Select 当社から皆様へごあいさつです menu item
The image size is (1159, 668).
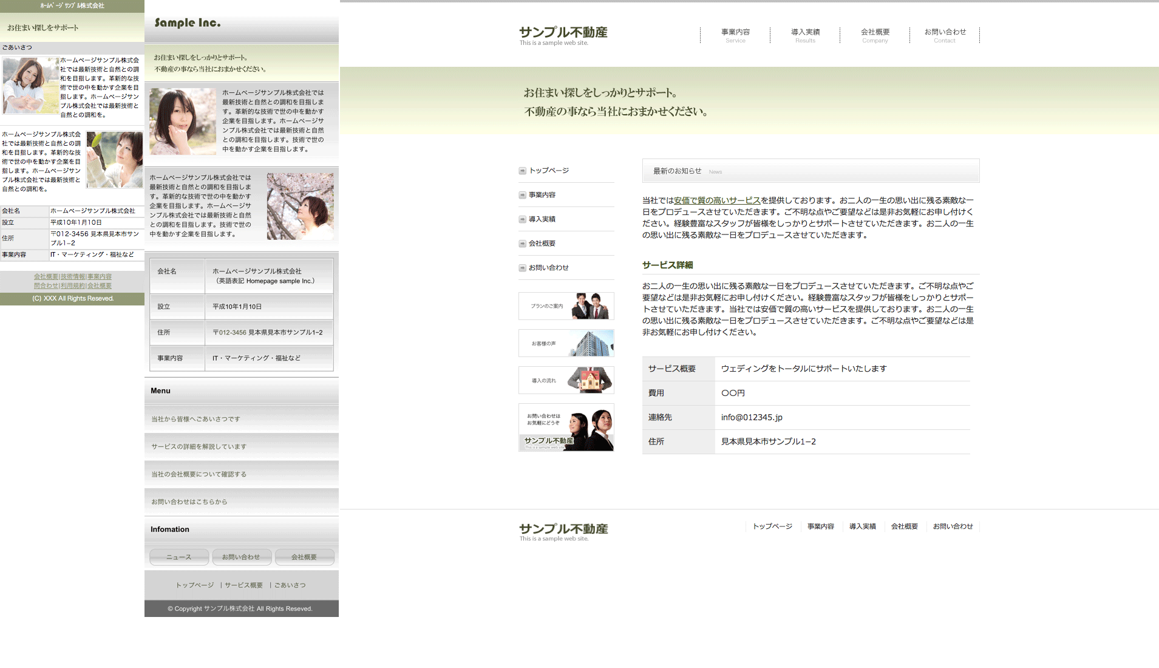(x=195, y=419)
